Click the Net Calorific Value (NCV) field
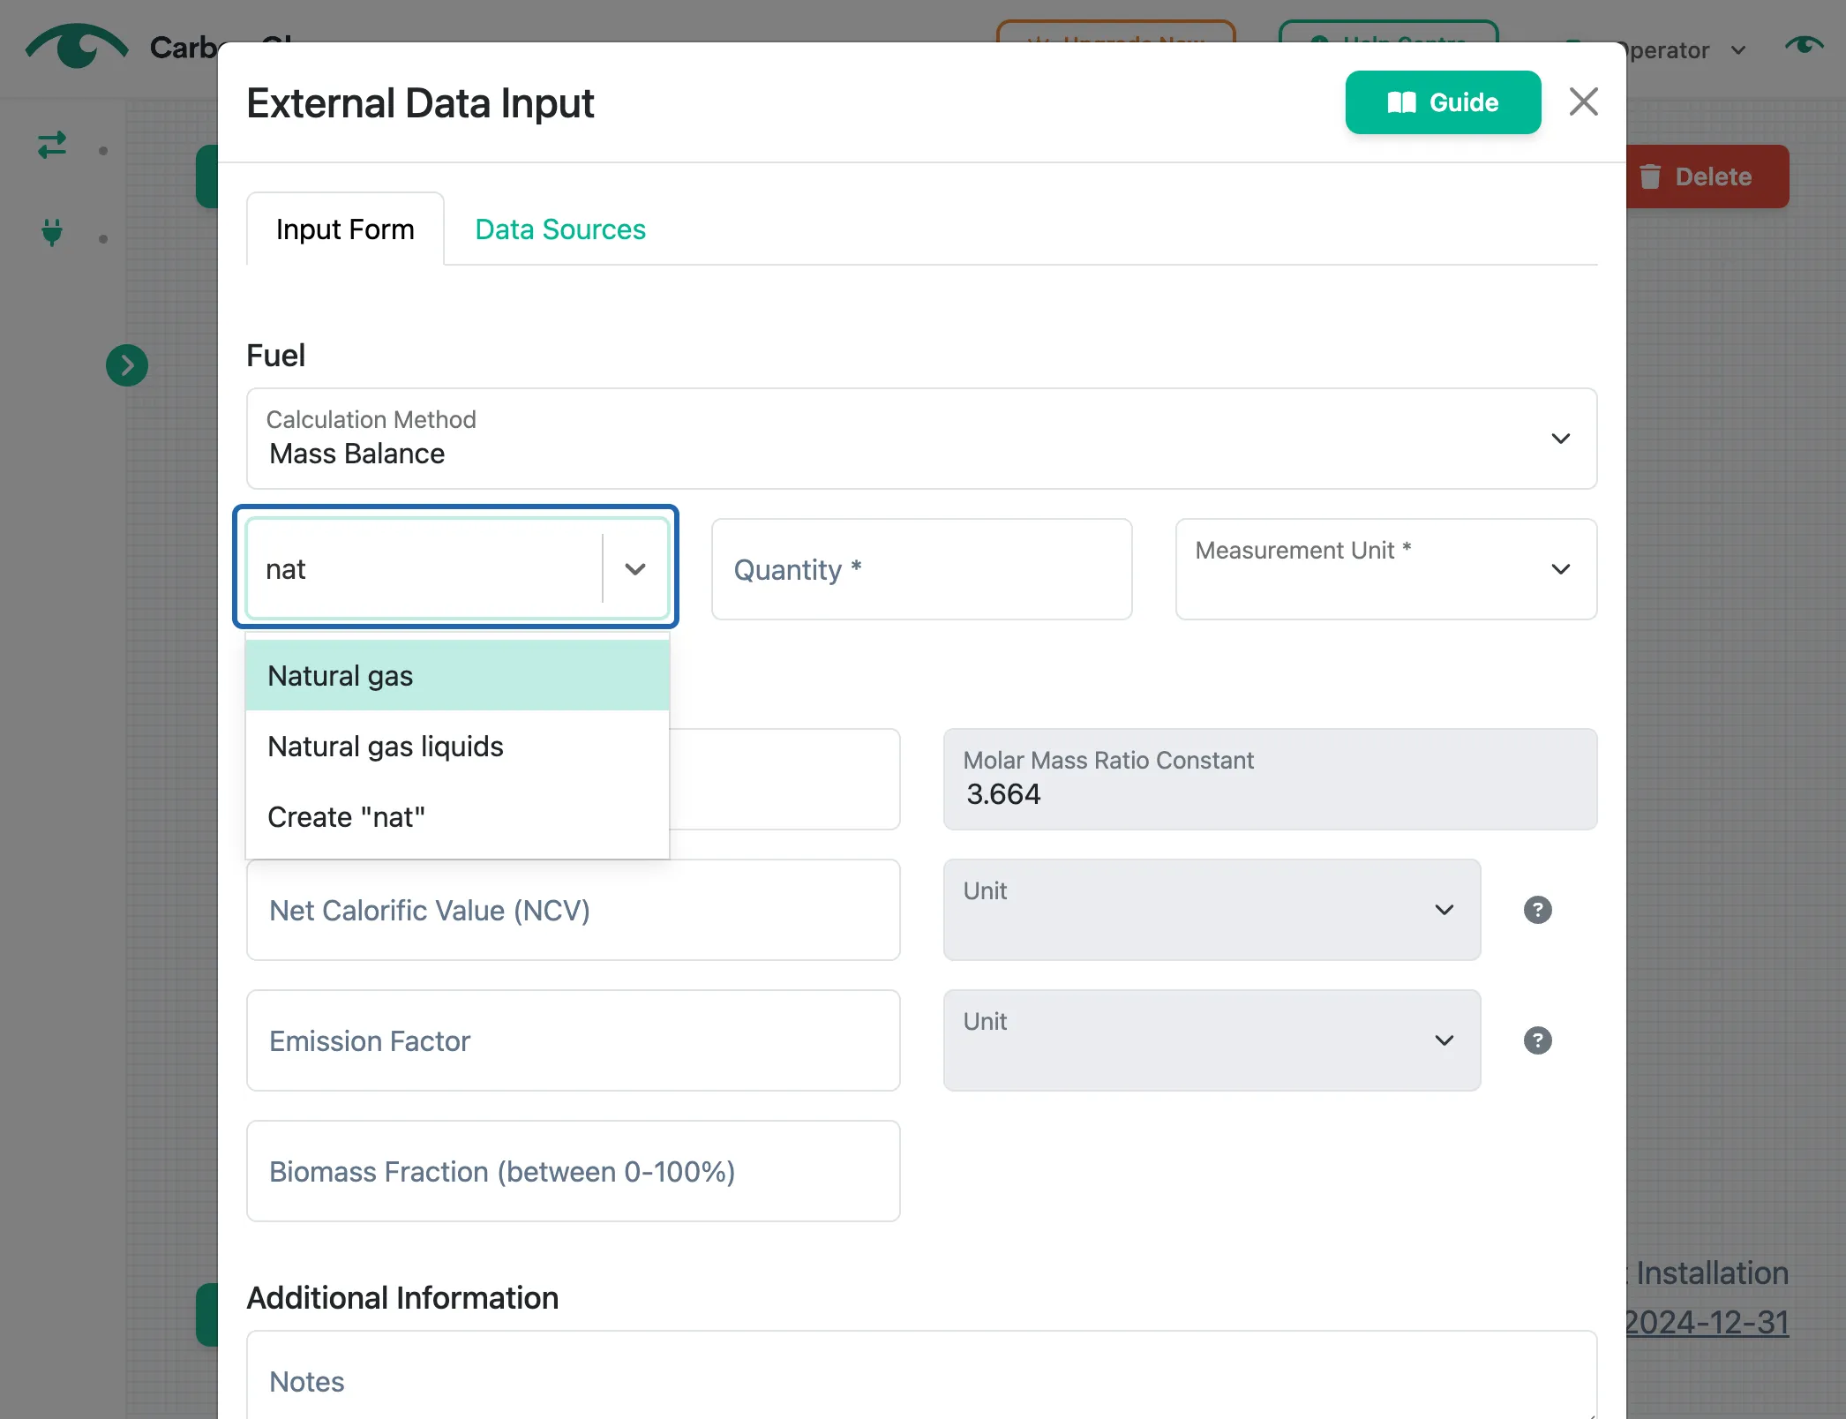This screenshot has width=1846, height=1419. (x=573, y=910)
